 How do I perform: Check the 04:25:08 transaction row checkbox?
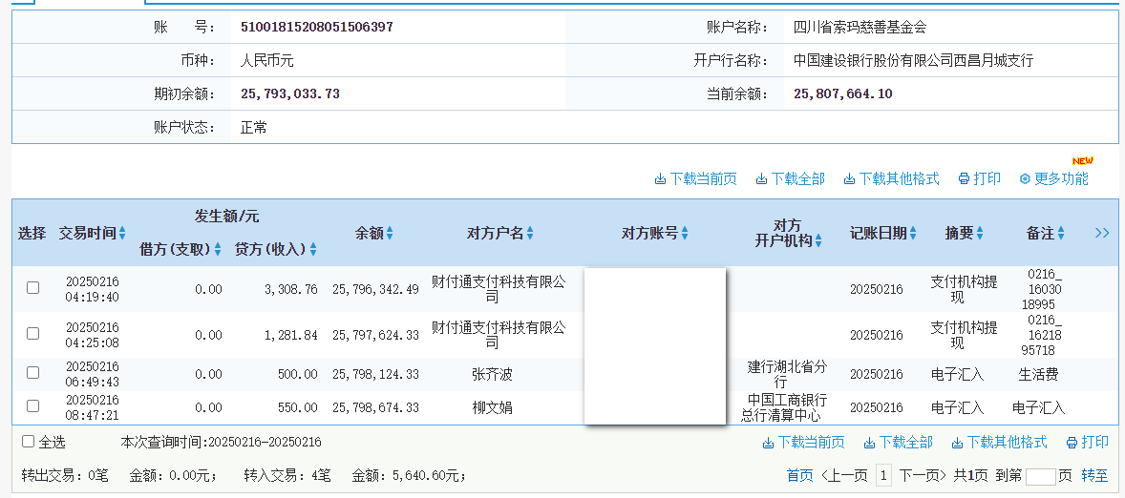pyautogui.click(x=33, y=333)
